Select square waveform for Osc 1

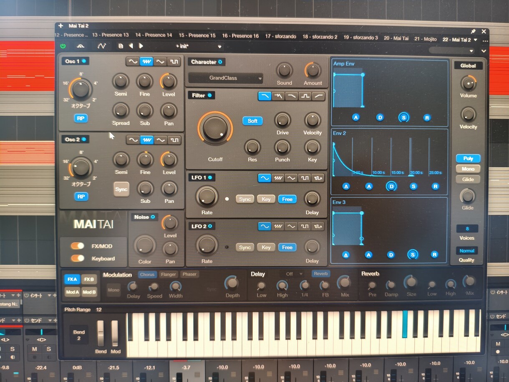tap(174, 61)
